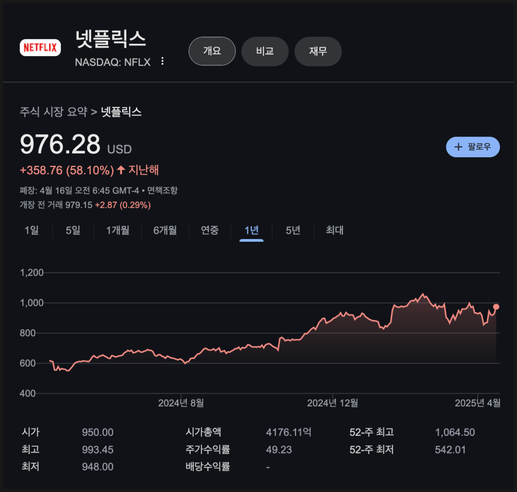517x492 pixels.
Task: Click the 넷플릭스 breadcrumb link
Action: point(120,112)
